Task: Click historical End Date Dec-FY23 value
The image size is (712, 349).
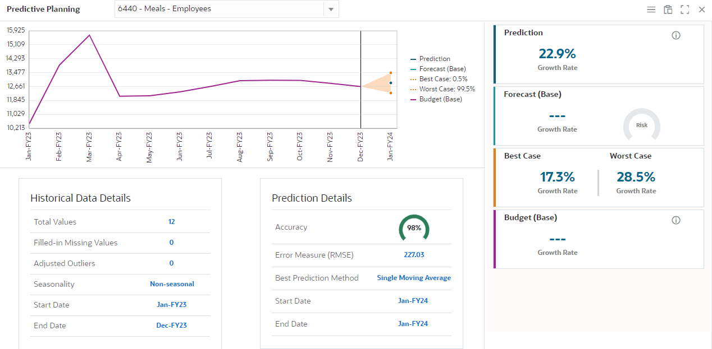Action: click(172, 325)
